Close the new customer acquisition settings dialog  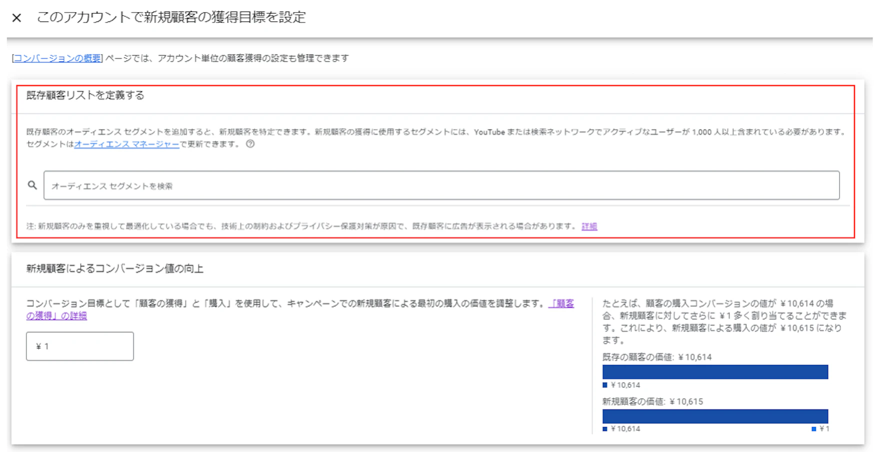click(x=16, y=18)
